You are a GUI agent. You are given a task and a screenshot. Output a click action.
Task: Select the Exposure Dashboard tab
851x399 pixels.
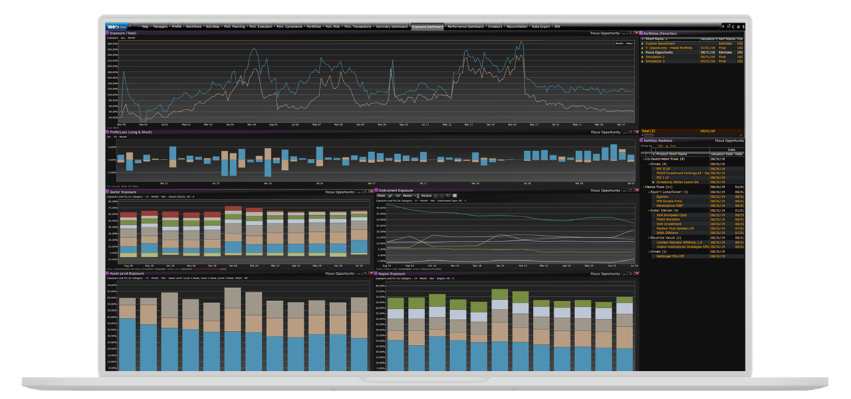click(427, 26)
